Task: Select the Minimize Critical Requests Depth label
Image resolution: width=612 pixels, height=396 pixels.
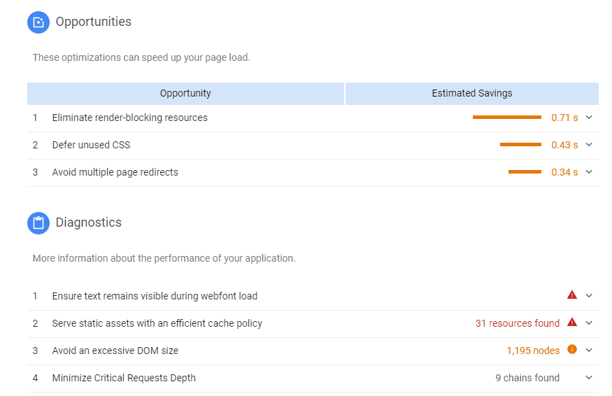Action: click(x=124, y=378)
